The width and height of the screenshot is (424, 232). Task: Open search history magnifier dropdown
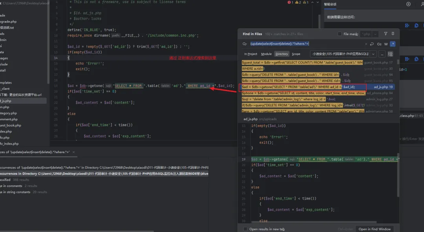245,44
